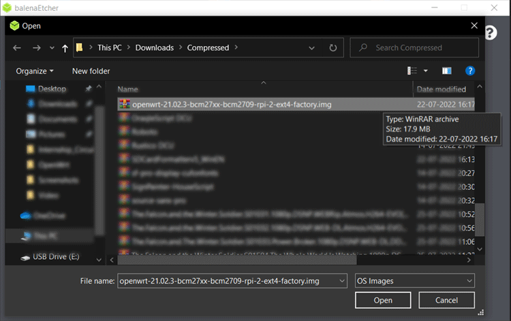Click balenaEtcher help question mark icon
511x321 pixels.
click(x=491, y=33)
